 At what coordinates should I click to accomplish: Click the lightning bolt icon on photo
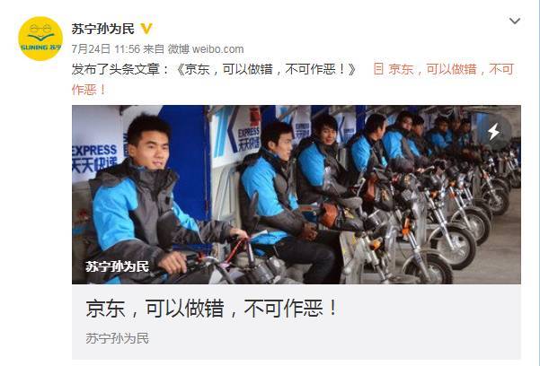click(x=494, y=132)
